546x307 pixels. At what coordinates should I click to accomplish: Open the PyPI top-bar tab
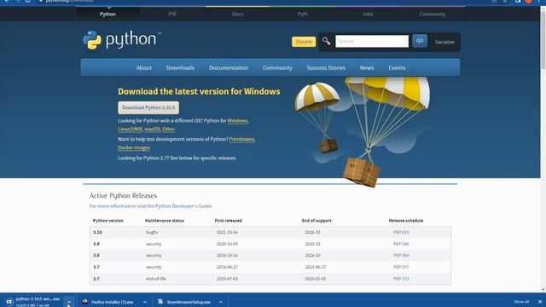(302, 14)
